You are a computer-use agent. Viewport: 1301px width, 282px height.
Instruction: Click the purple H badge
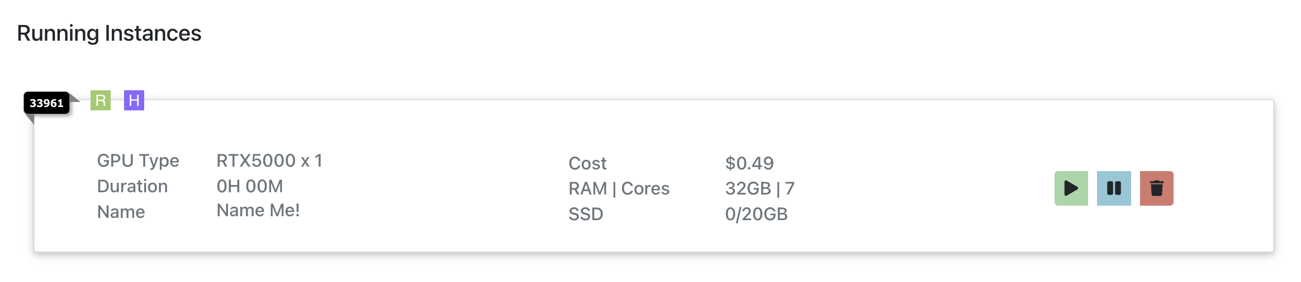[134, 100]
